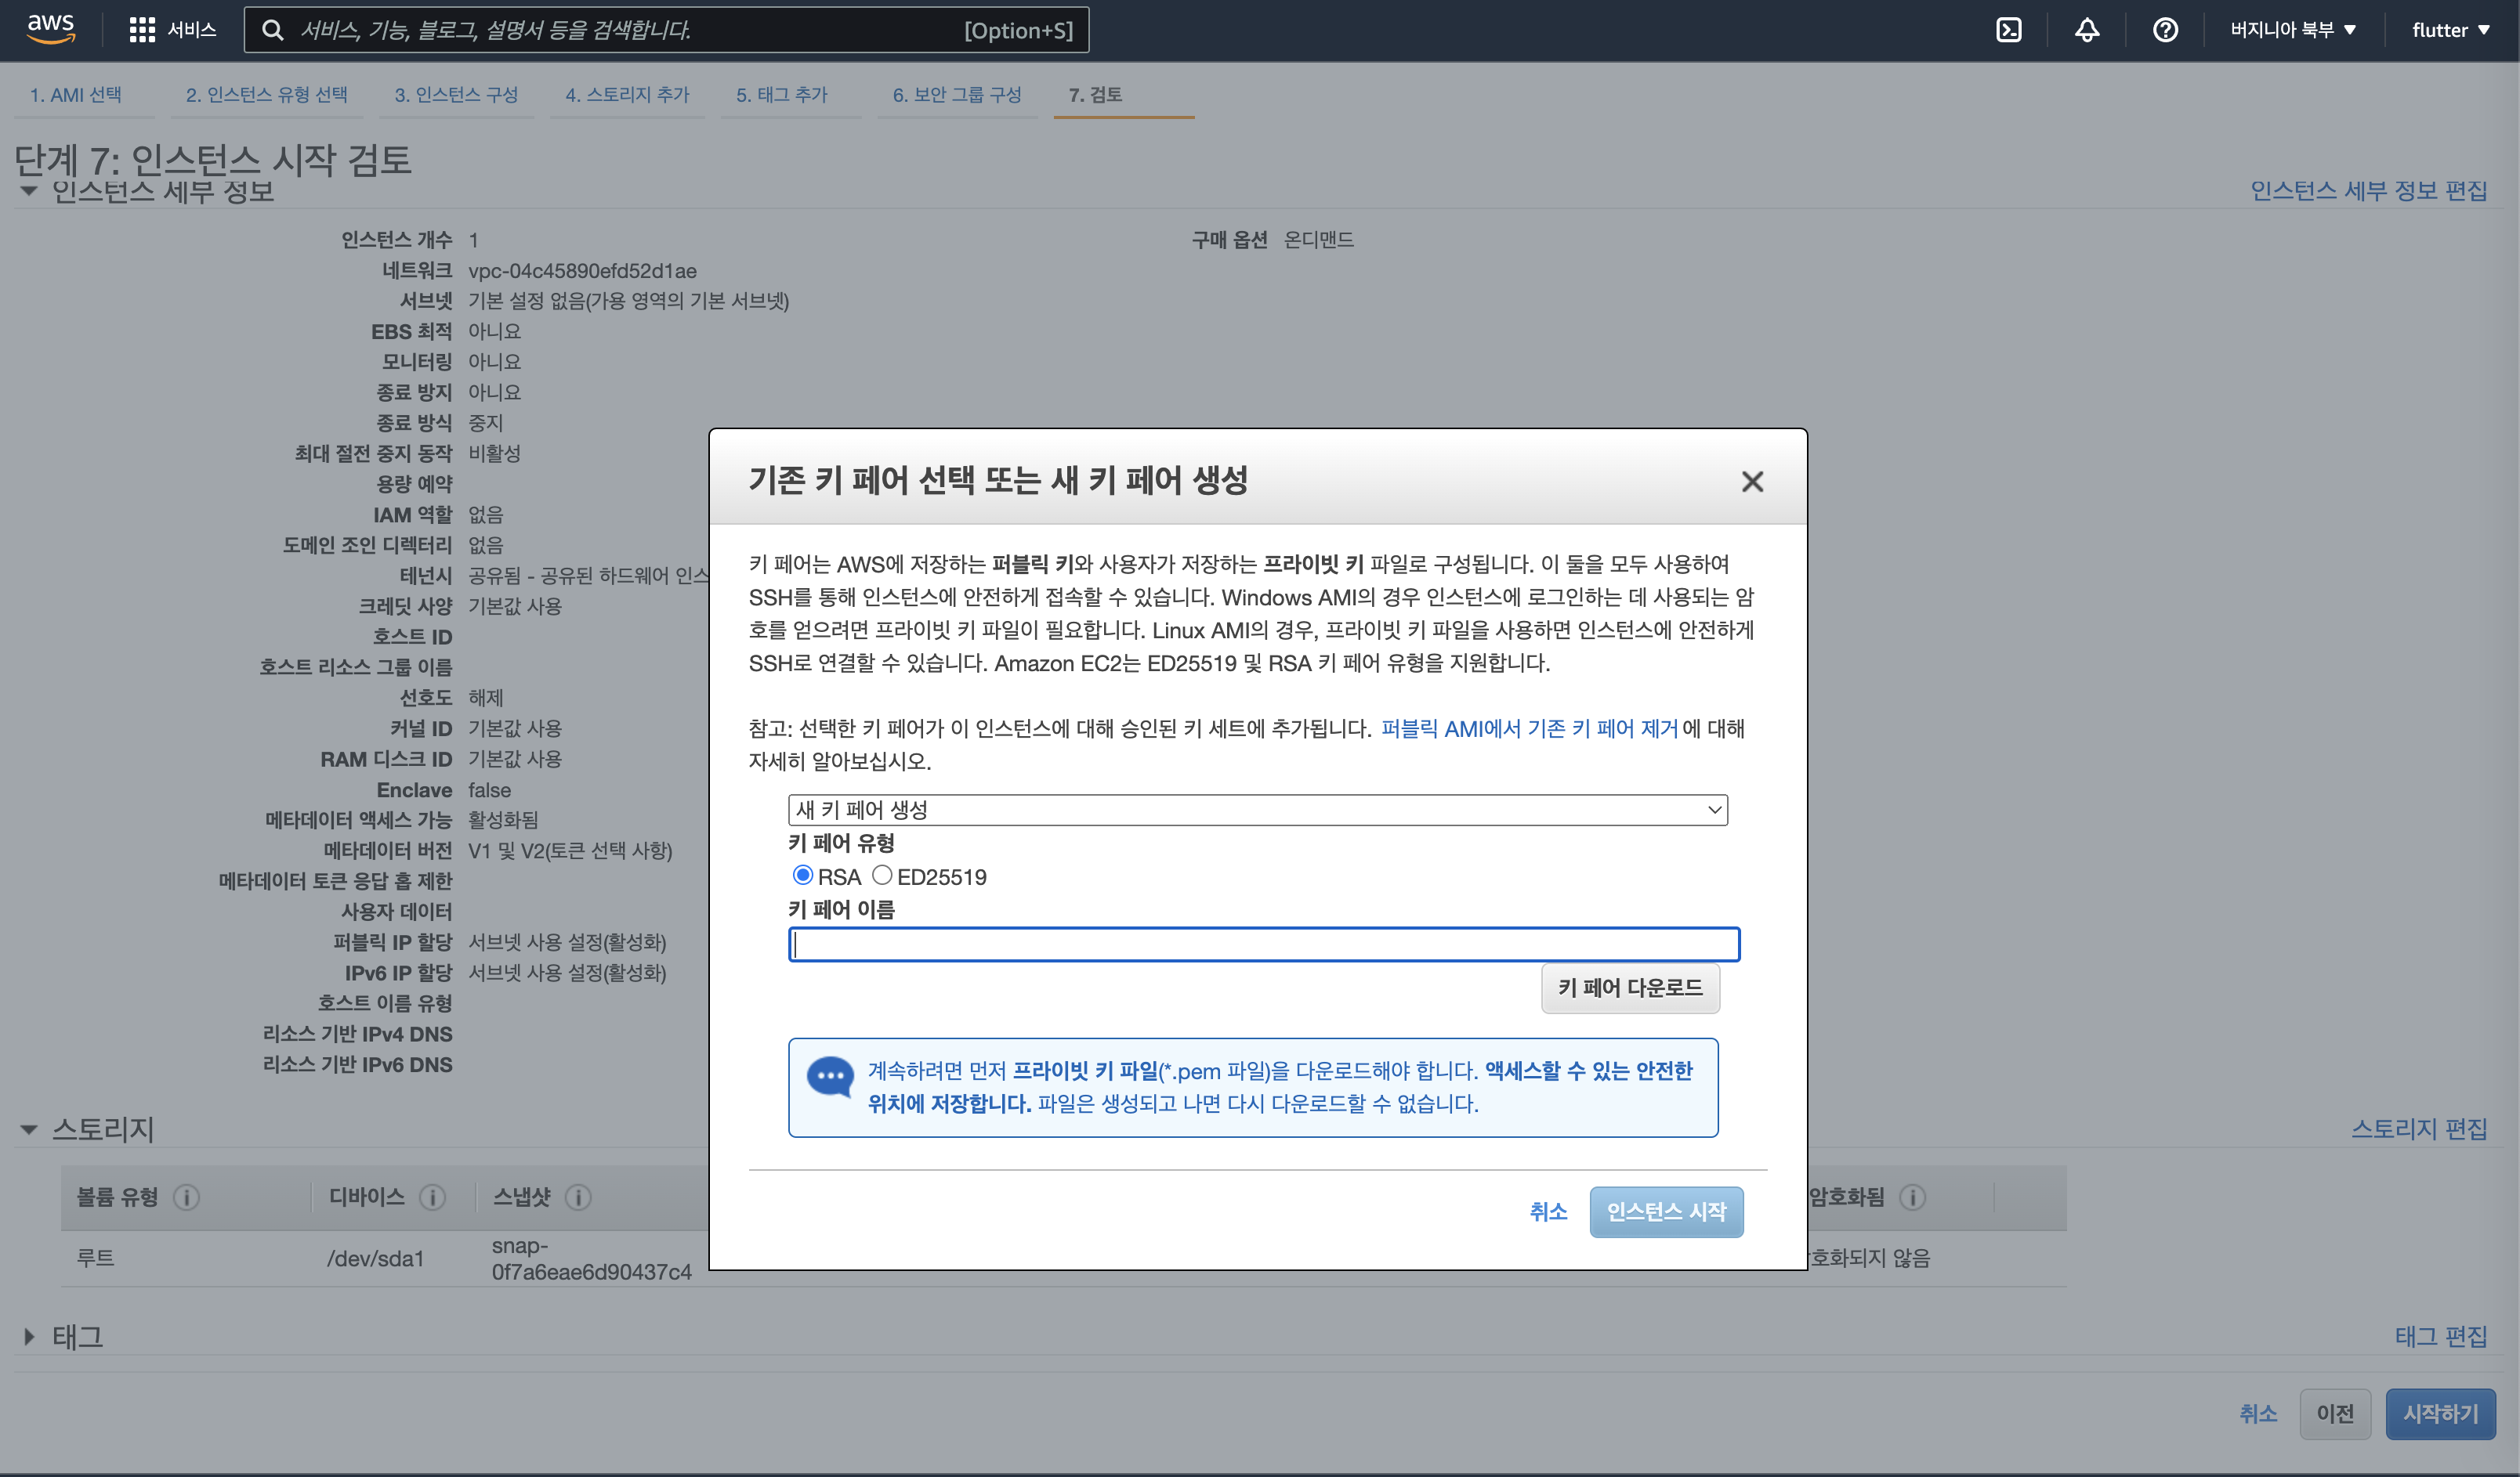Click the info icon next to 볼륨 유형

[x=187, y=1197]
